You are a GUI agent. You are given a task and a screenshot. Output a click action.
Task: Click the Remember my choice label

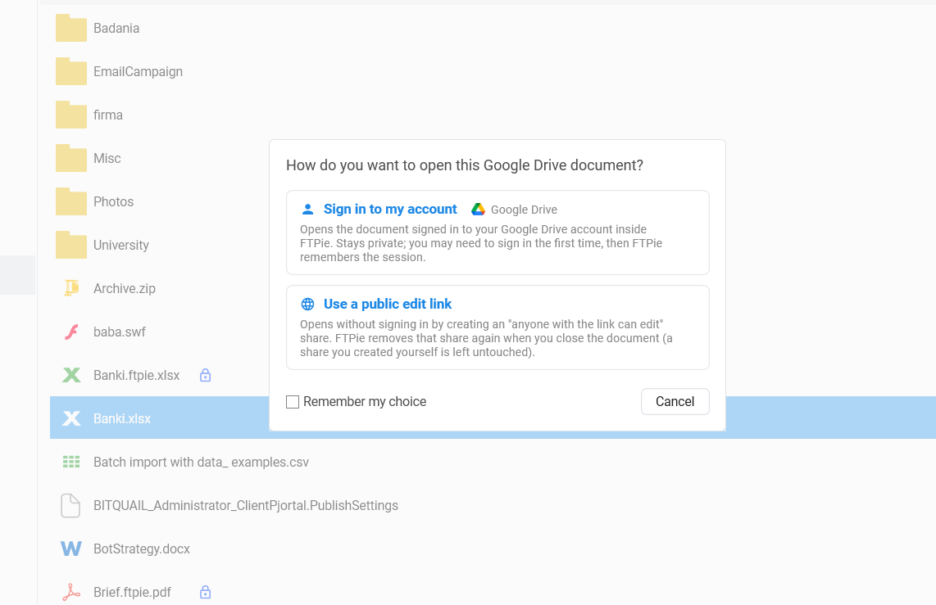point(365,402)
